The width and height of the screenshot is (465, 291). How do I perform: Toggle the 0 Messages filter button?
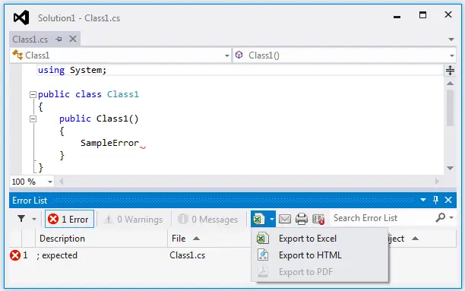[208, 220]
